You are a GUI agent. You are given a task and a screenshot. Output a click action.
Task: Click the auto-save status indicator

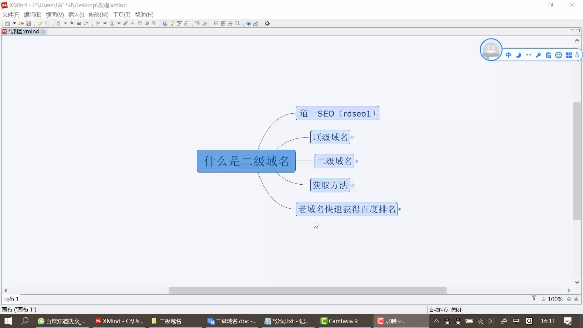(x=445, y=309)
